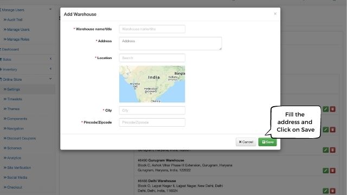Image resolution: width=347 pixels, height=195 pixels.
Task: Click the red delete icon for Gurugram Warehouse
Action: (x=332, y=171)
